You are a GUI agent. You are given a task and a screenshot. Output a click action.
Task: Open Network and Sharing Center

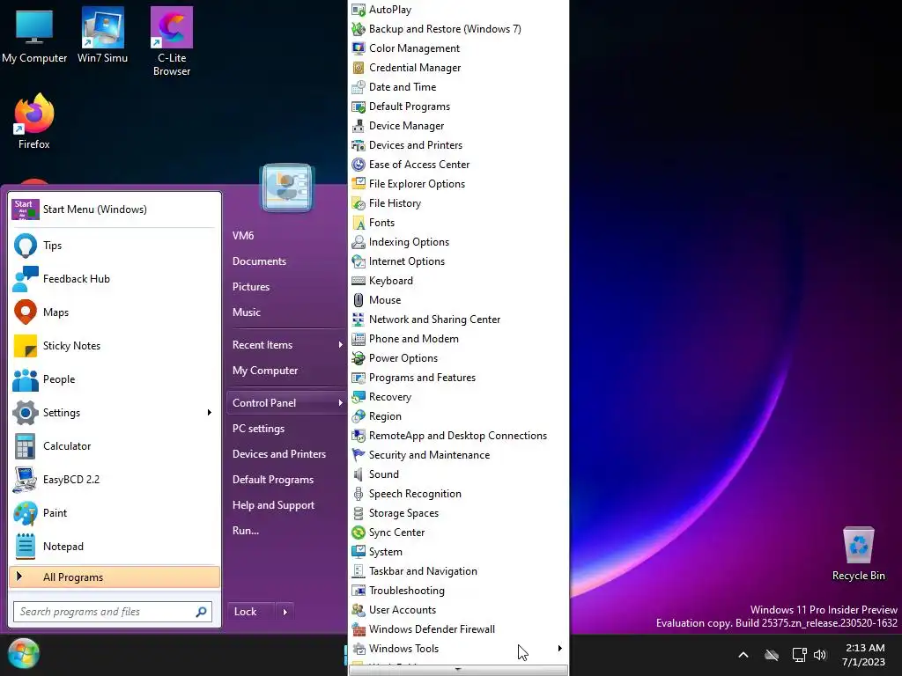458,320
